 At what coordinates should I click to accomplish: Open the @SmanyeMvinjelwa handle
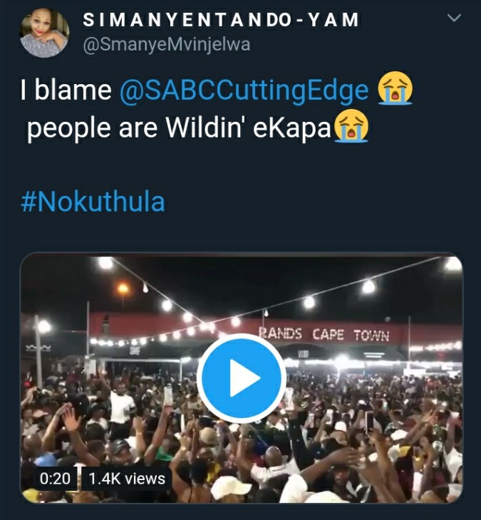point(166,44)
